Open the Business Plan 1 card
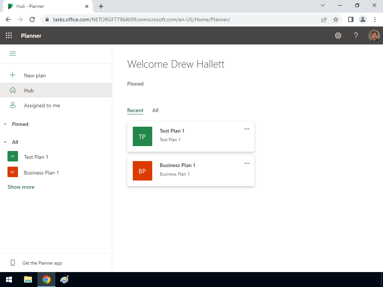 [x=190, y=171]
